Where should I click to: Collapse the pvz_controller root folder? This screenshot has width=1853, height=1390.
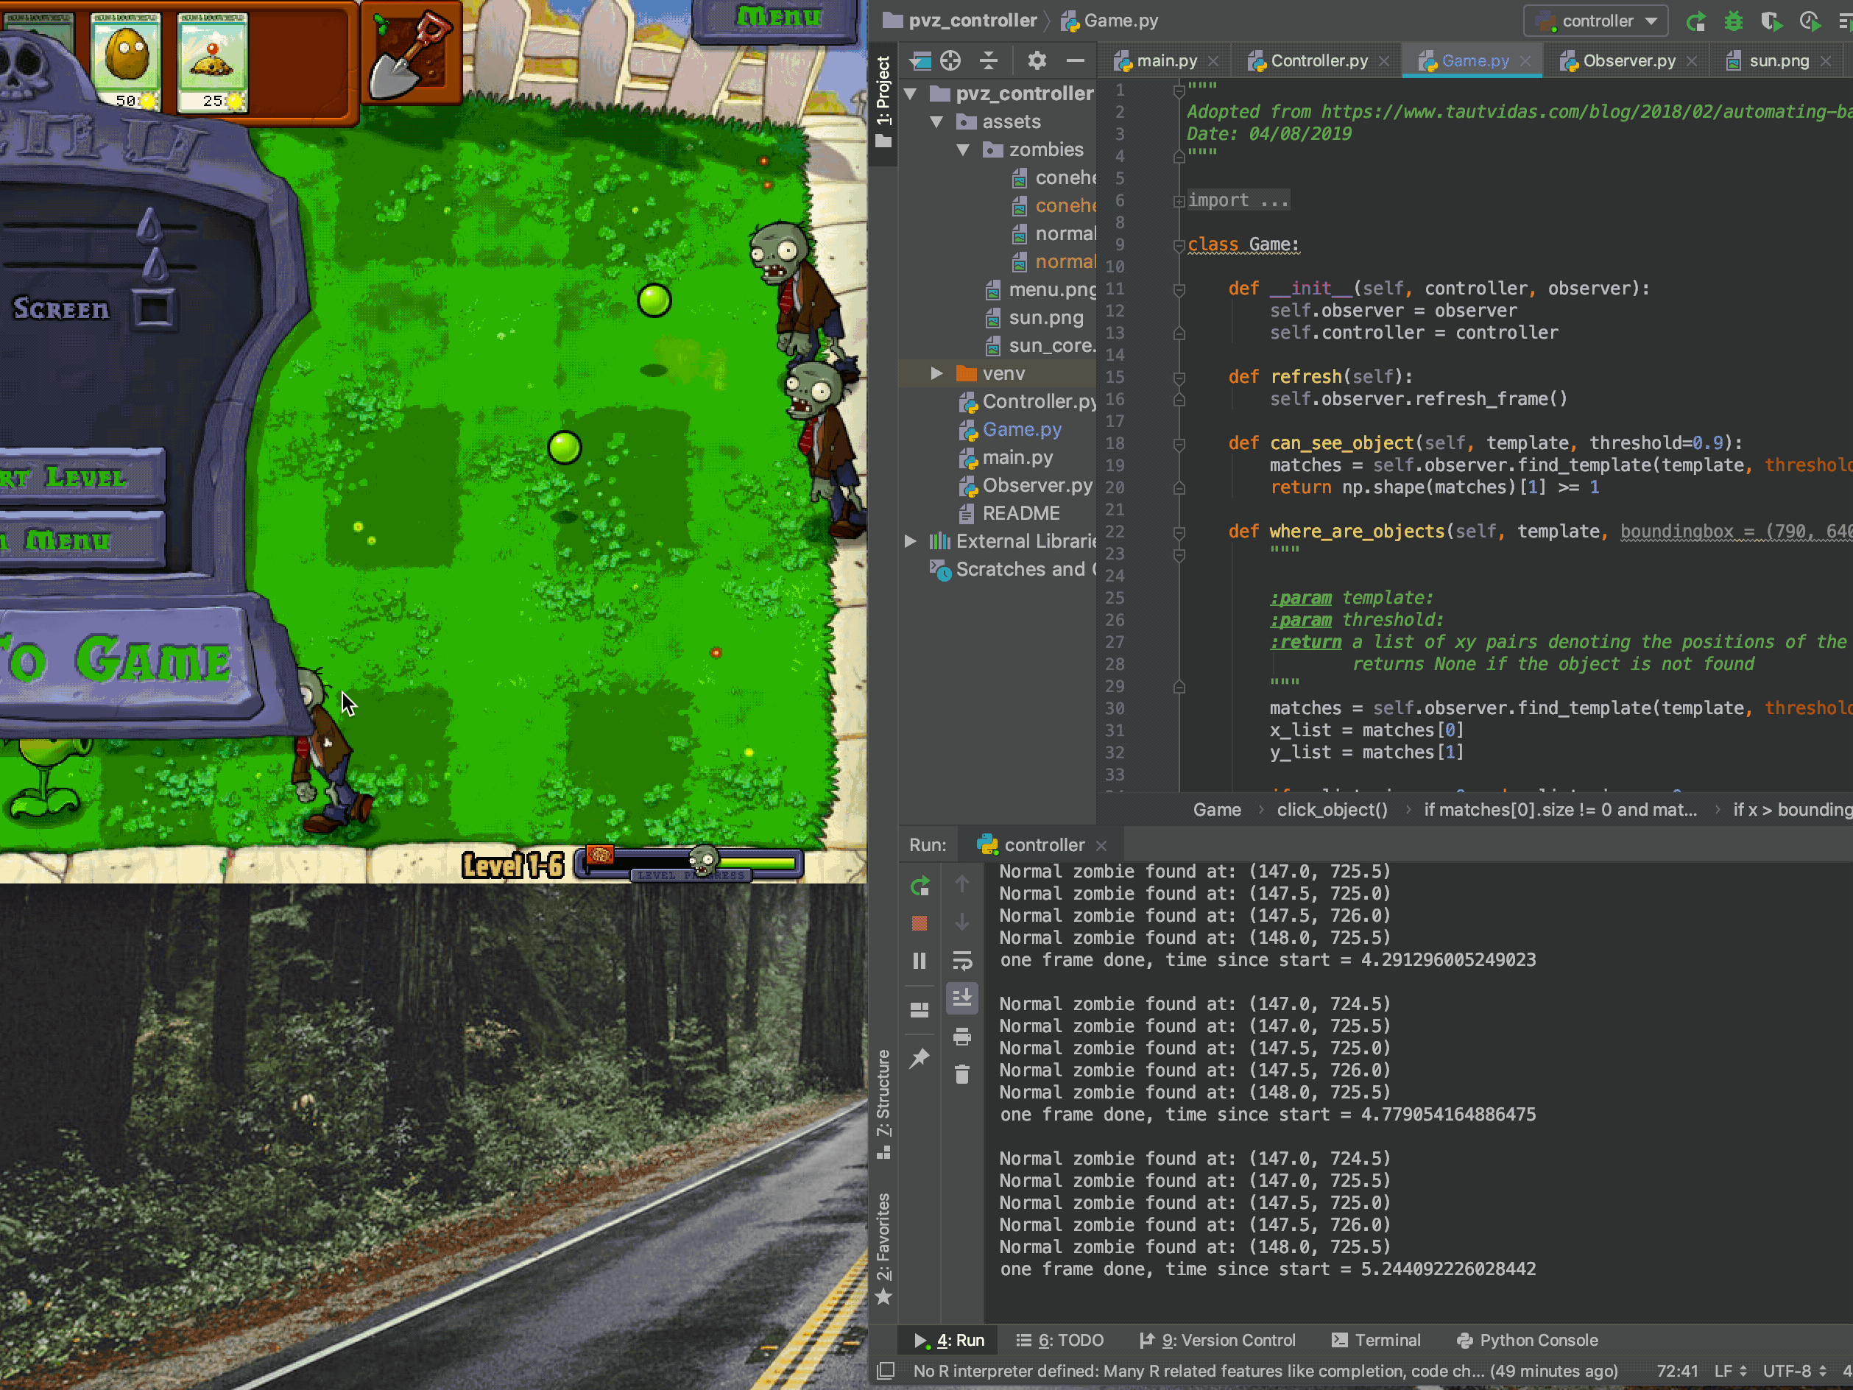[x=911, y=94]
